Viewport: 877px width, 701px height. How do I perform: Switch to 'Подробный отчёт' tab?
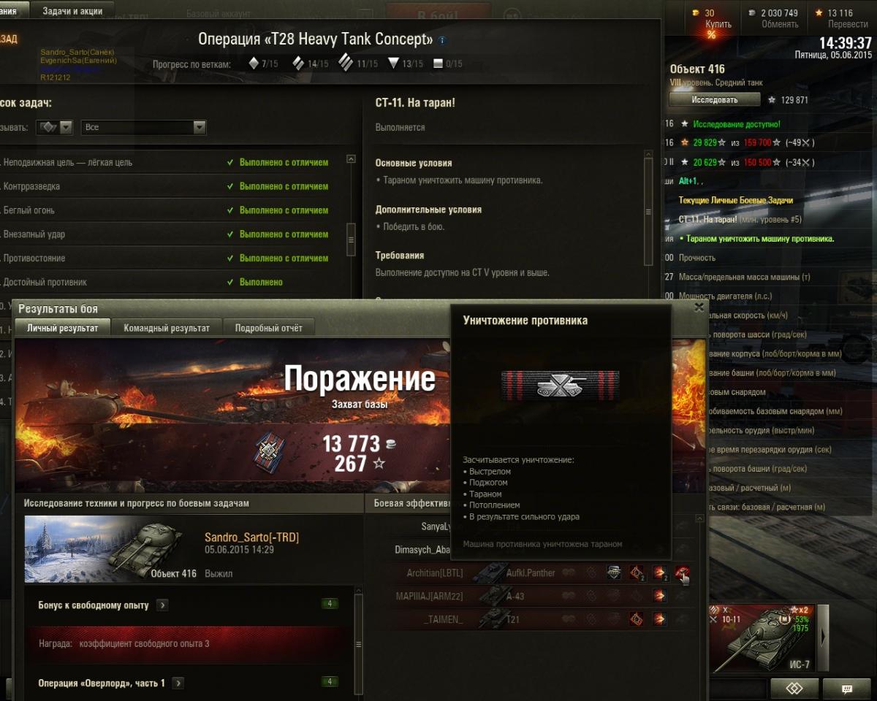[x=268, y=328]
